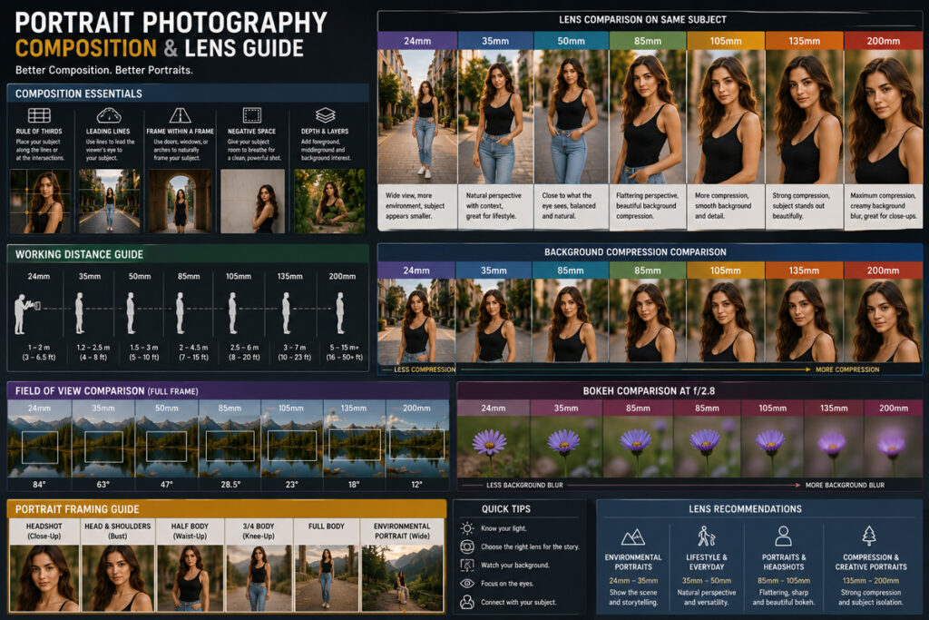
Task: Select the 28.5° field of view value
Action: click(x=230, y=484)
